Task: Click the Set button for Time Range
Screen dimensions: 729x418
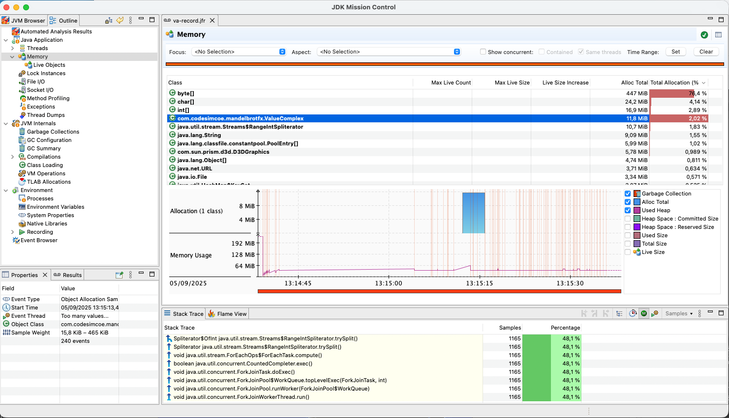Action: [x=675, y=51]
